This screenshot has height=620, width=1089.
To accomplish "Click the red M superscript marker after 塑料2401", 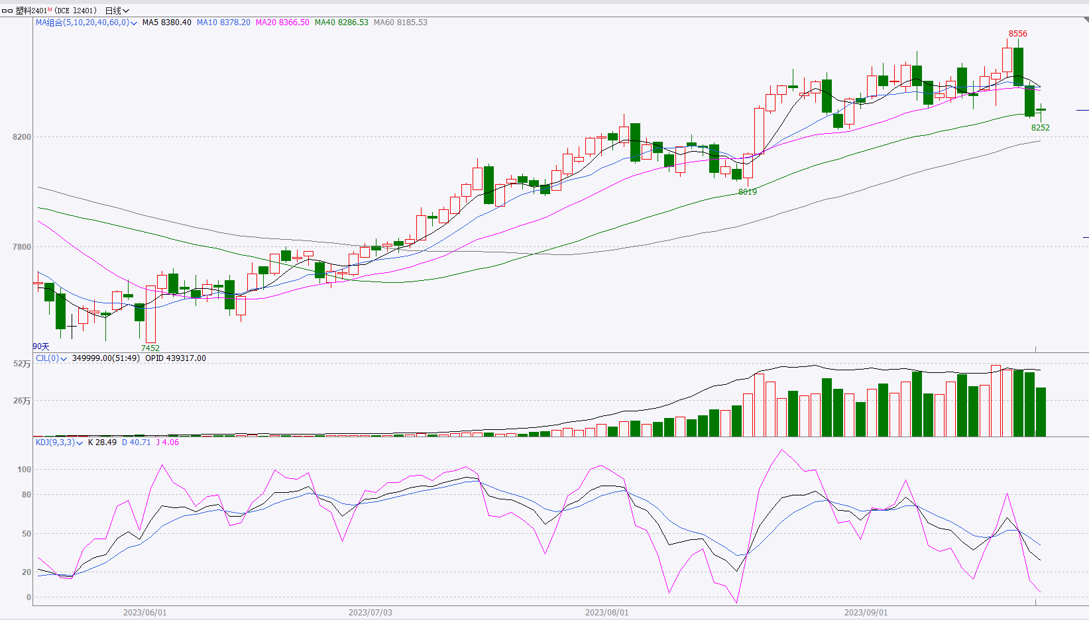I will (50, 9).
